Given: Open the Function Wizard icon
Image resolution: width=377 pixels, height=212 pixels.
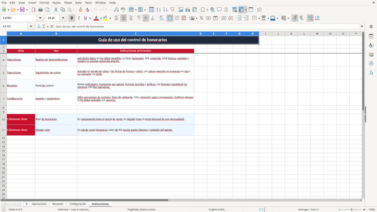Looking at the screenshot, I should [39, 26].
